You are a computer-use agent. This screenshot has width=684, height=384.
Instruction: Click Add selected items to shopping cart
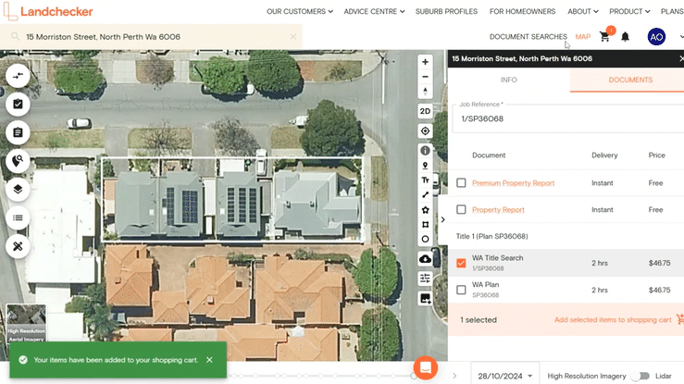[613, 319]
